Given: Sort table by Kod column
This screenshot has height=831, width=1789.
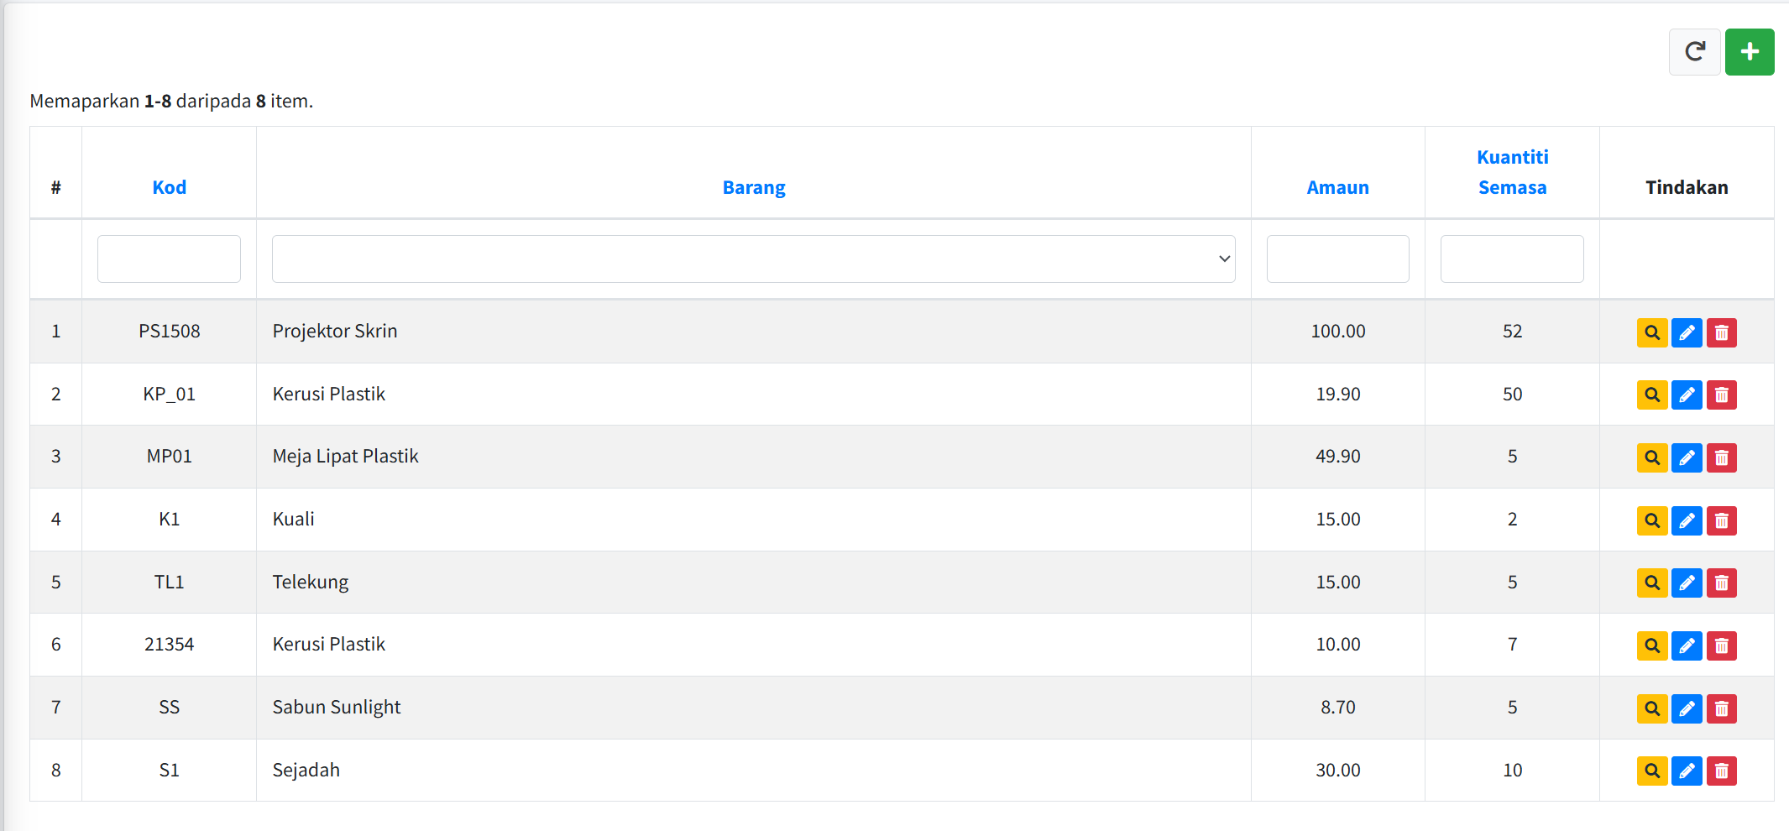Looking at the screenshot, I should (x=169, y=187).
